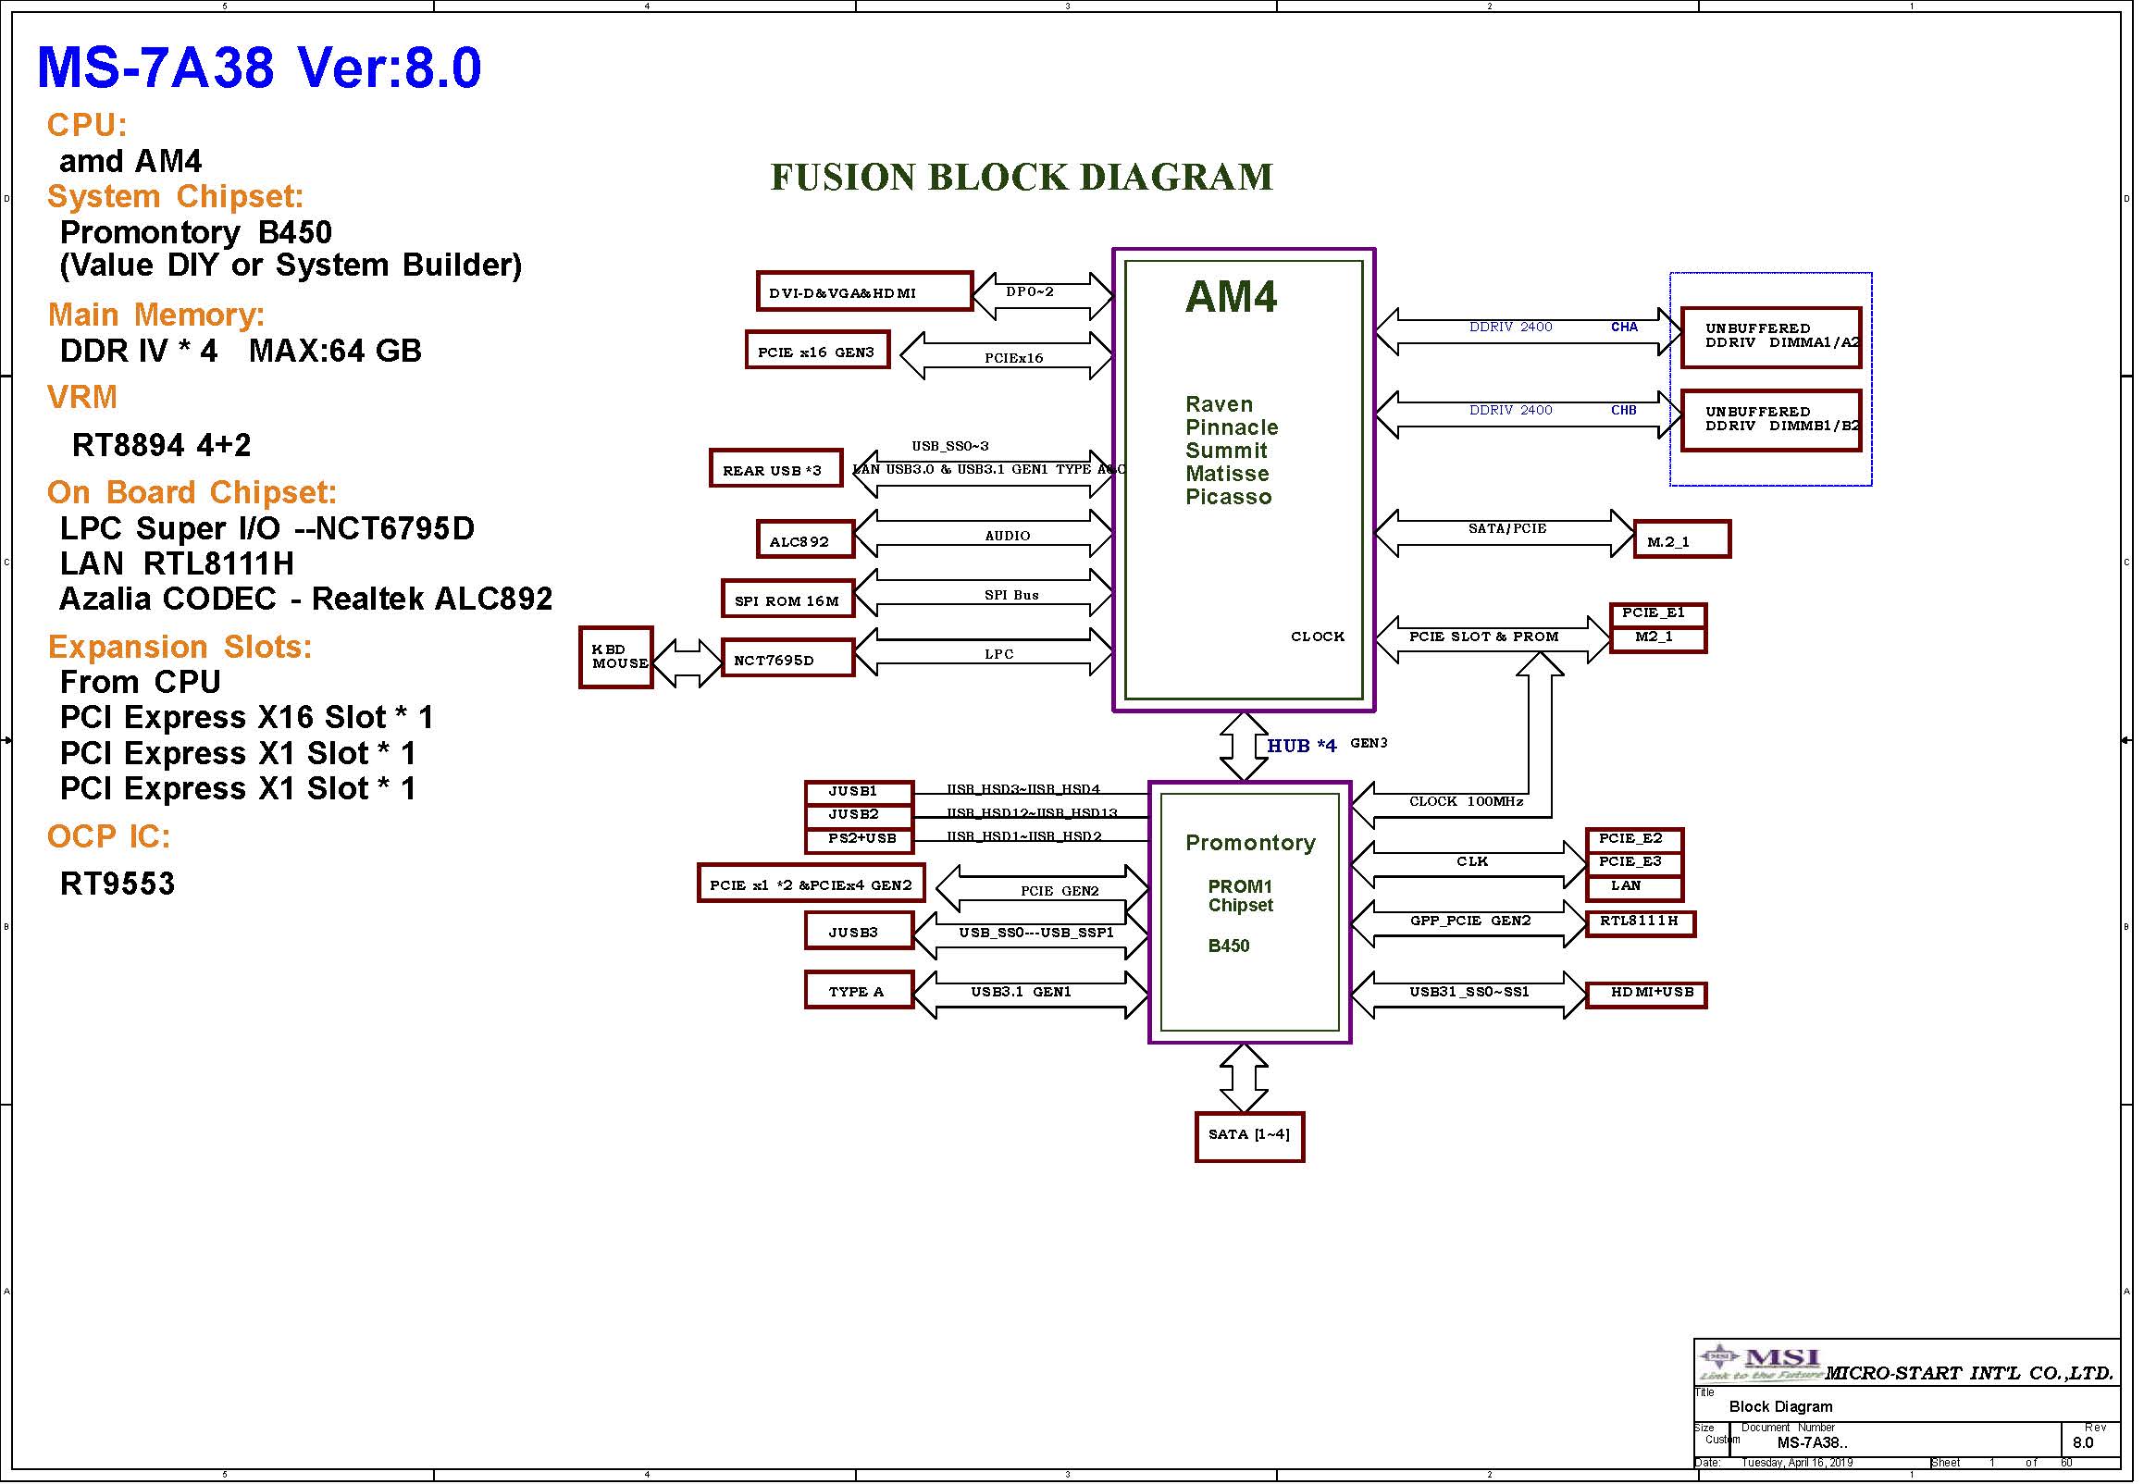Screen dimensions: 2144x1484
Task: Select the "LPC Super I/O --NCT6795D" line
Action: pyautogui.click(x=267, y=528)
